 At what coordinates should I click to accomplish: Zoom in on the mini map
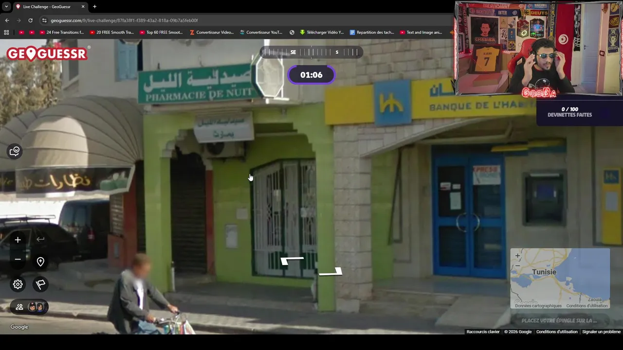[517, 256]
